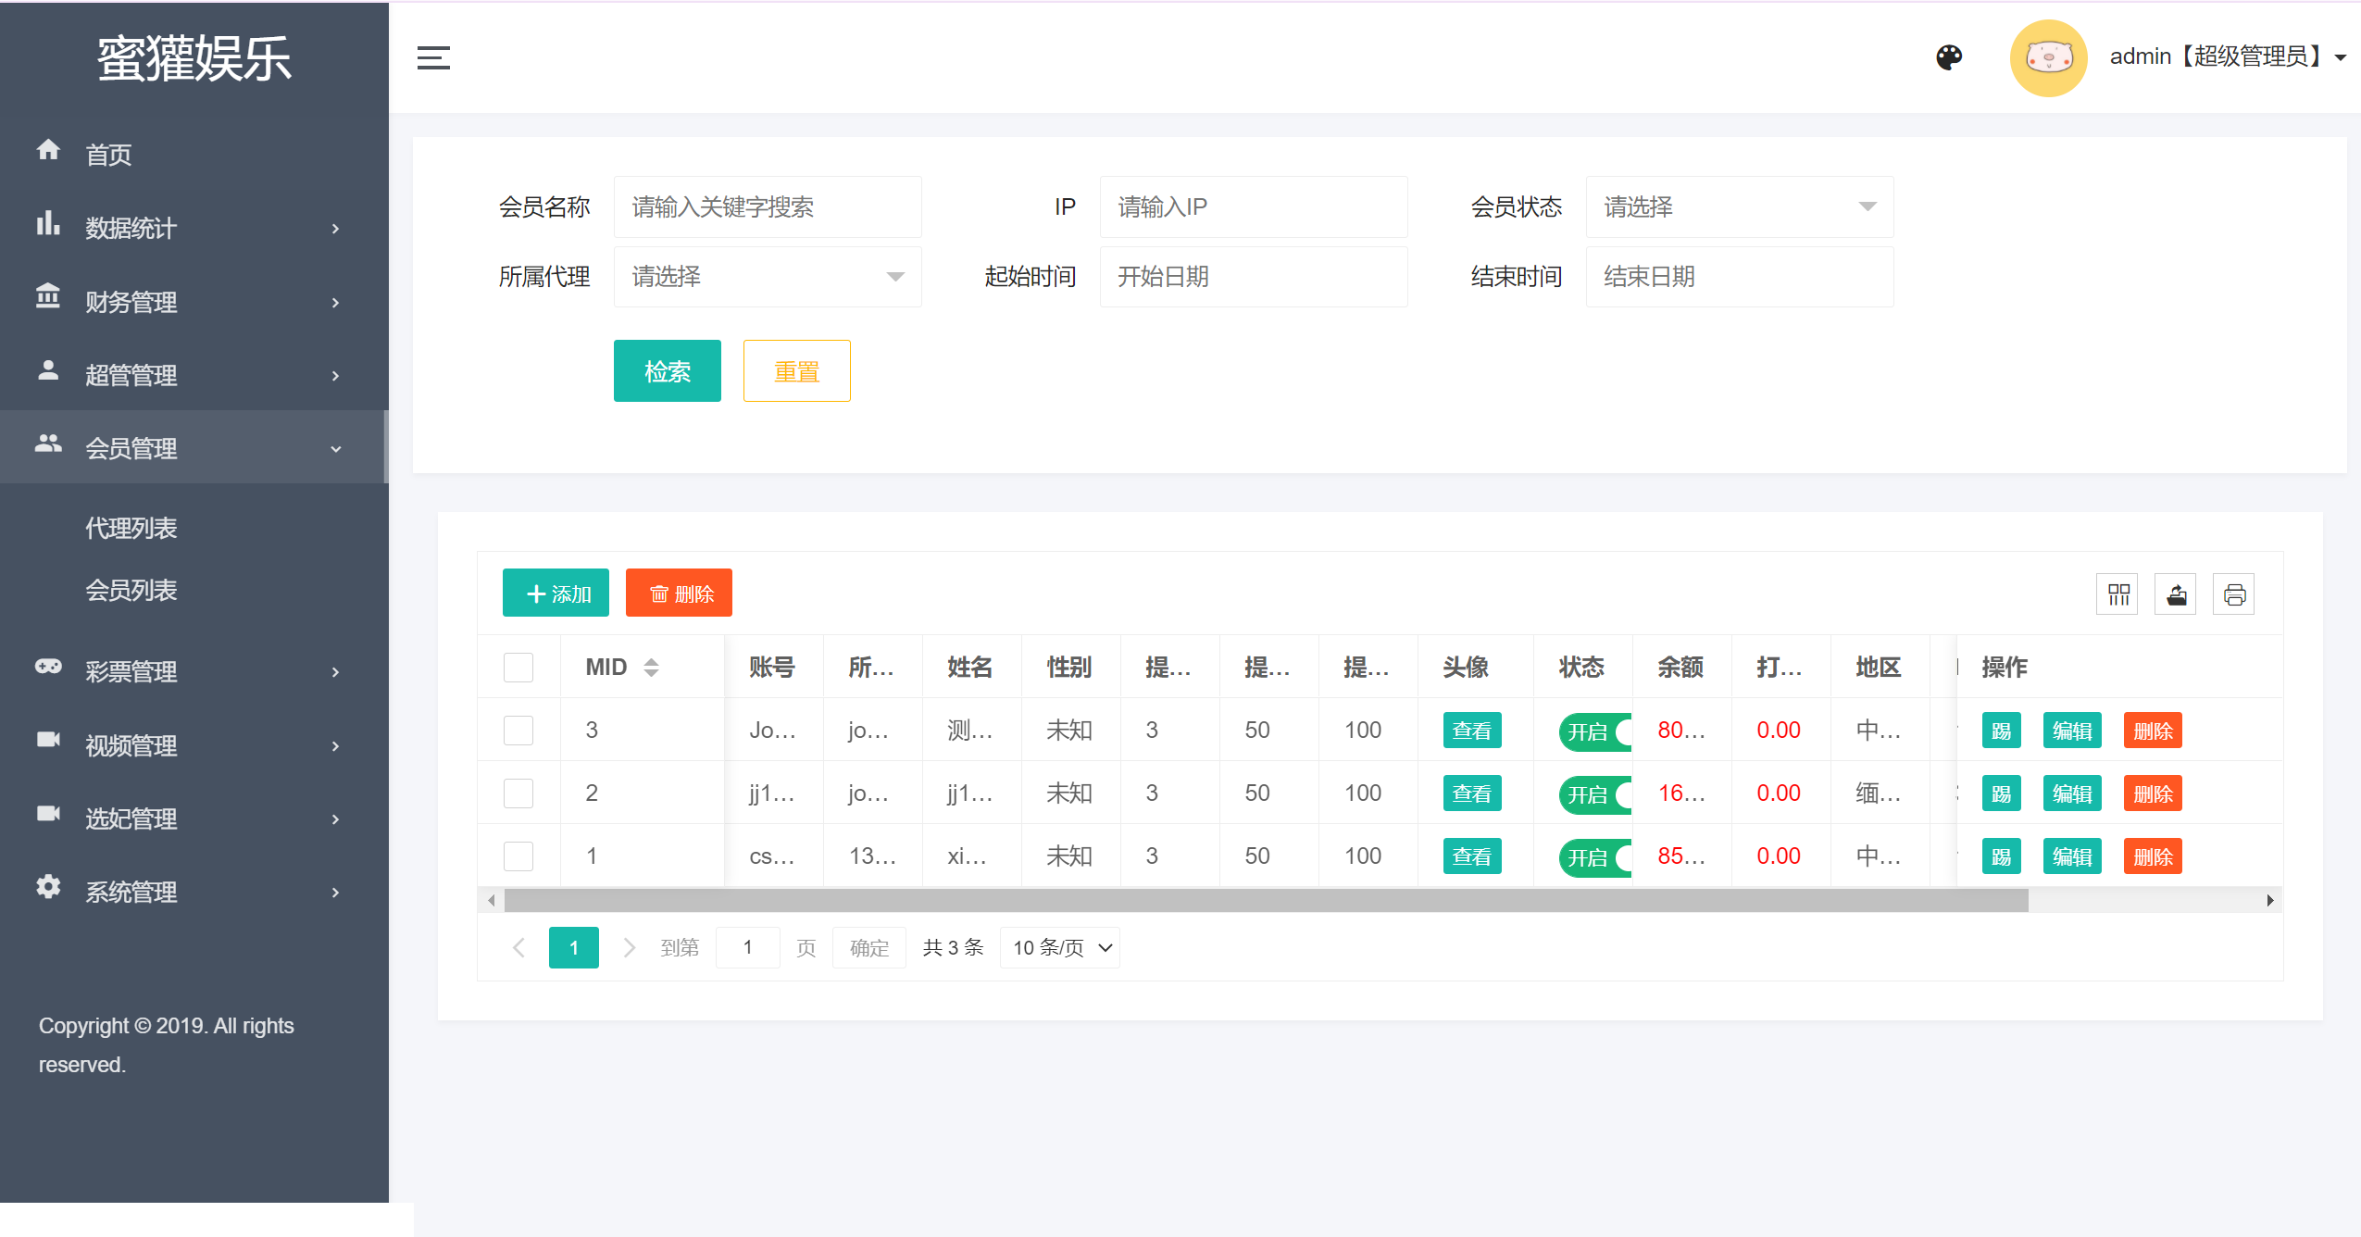Open the theme palette icon
The image size is (2361, 1237).
pyautogui.click(x=1948, y=57)
